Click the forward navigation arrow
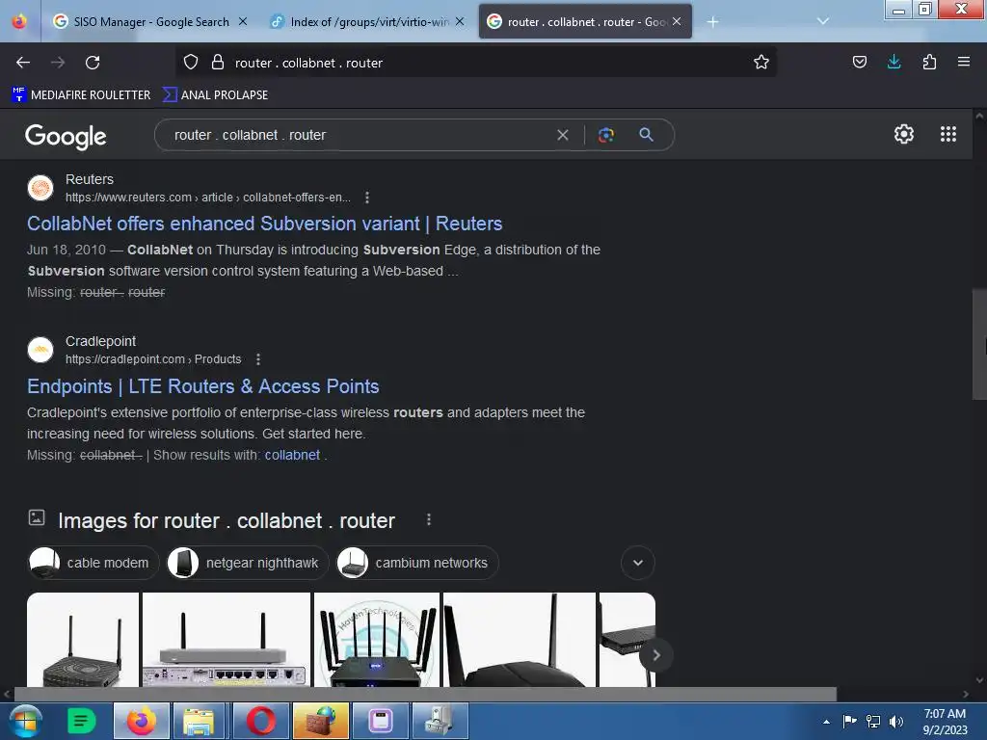The height and width of the screenshot is (740, 987). [x=58, y=63]
